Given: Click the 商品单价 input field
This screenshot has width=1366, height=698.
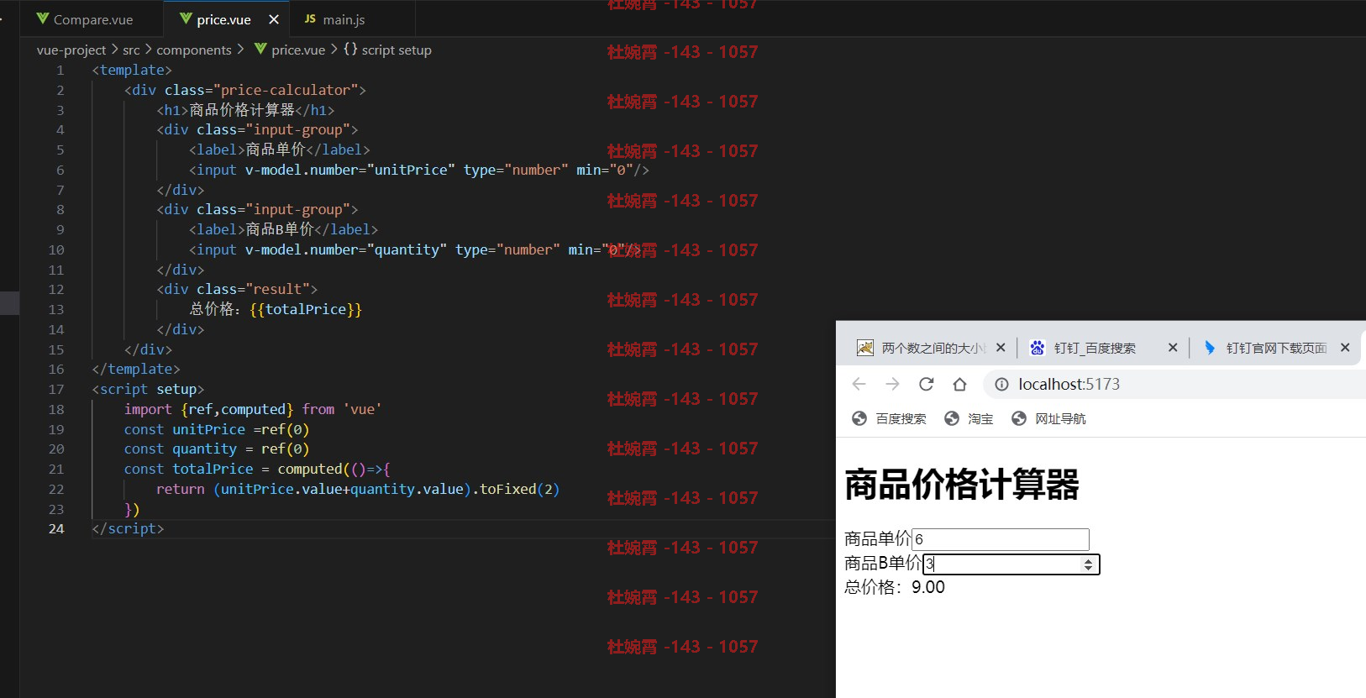Looking at the screenshot, I should [x=1001, y=539].
